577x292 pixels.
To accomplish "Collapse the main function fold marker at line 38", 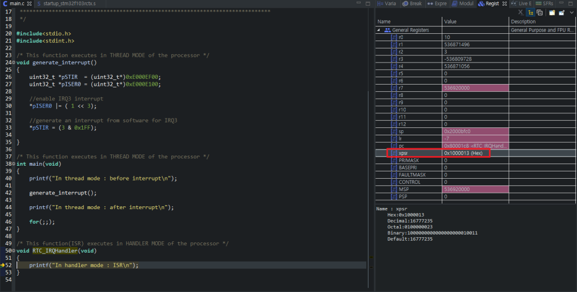I will click(x=15, y=163).
